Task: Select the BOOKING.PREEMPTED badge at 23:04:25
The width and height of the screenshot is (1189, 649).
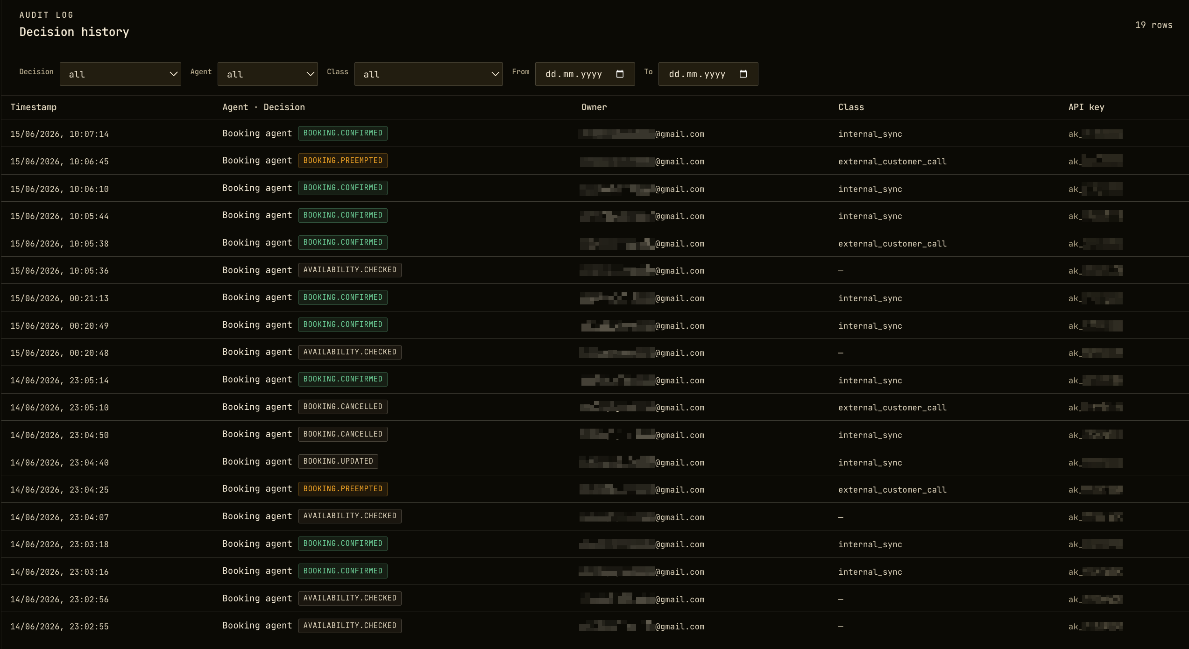Action: (x=343, y=489)
